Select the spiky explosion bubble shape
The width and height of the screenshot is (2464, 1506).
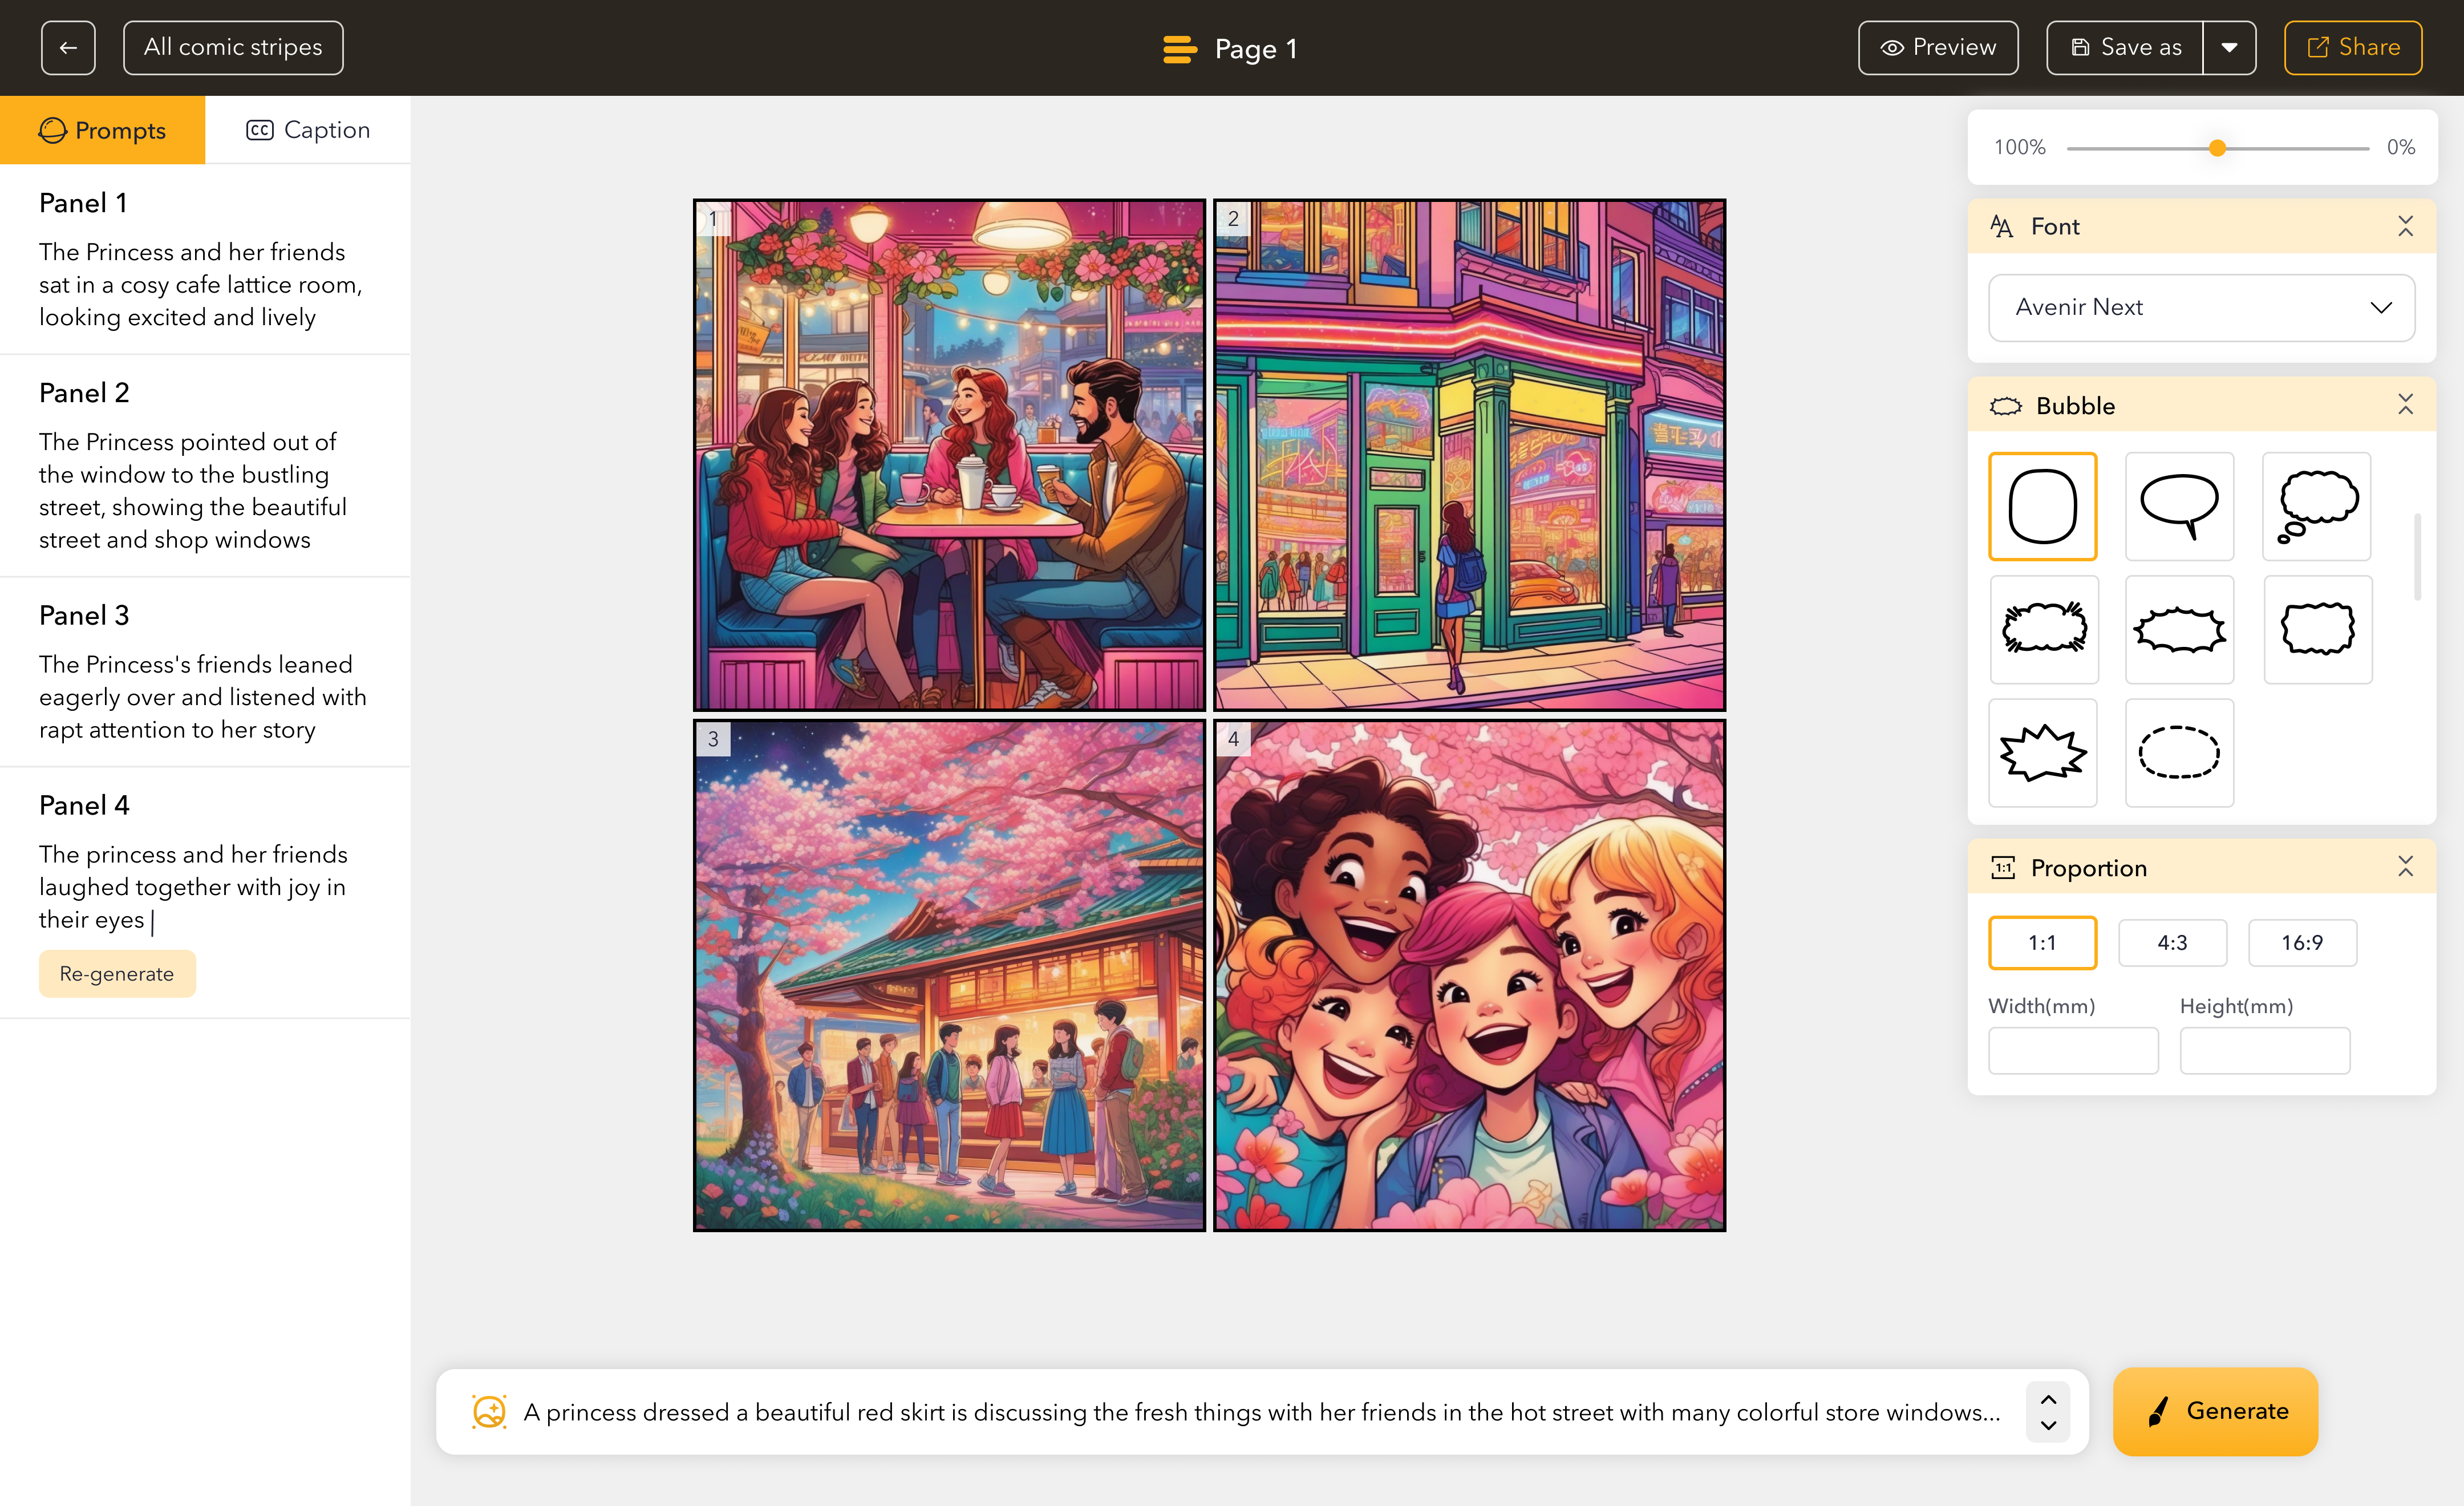coord(2042,752)
